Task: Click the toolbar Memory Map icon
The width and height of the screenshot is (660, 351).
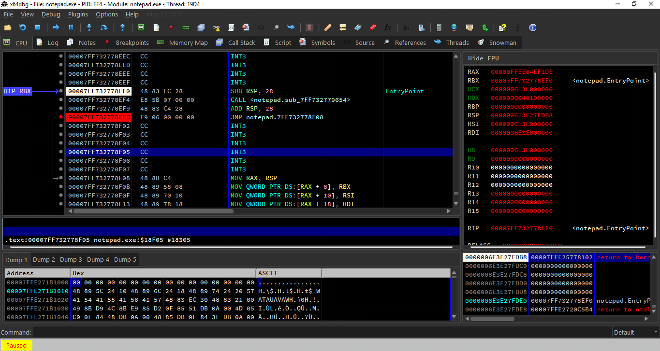Action: [186, 28]
